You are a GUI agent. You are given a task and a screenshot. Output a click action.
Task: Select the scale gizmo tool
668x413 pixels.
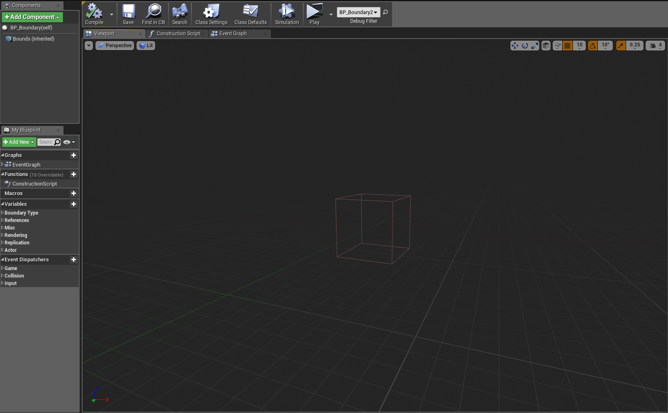click(x=535, y=46)
